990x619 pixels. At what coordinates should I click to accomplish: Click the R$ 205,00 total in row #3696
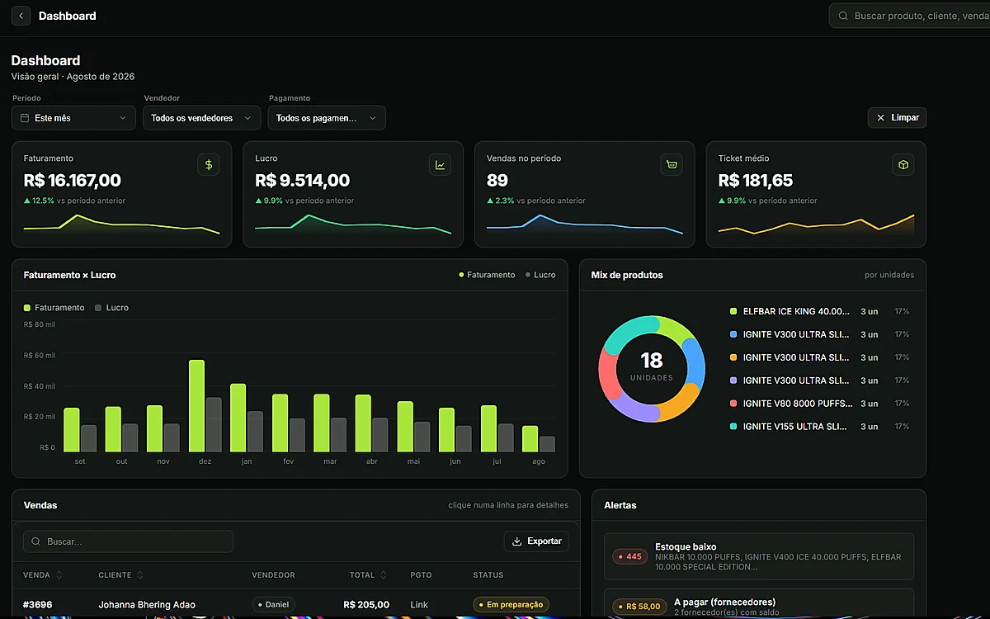tap(366, 605)
